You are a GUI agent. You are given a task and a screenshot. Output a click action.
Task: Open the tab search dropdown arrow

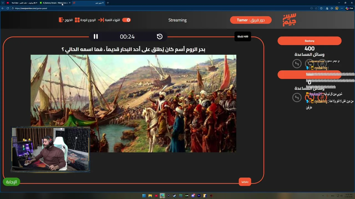(x=2, y=3)
